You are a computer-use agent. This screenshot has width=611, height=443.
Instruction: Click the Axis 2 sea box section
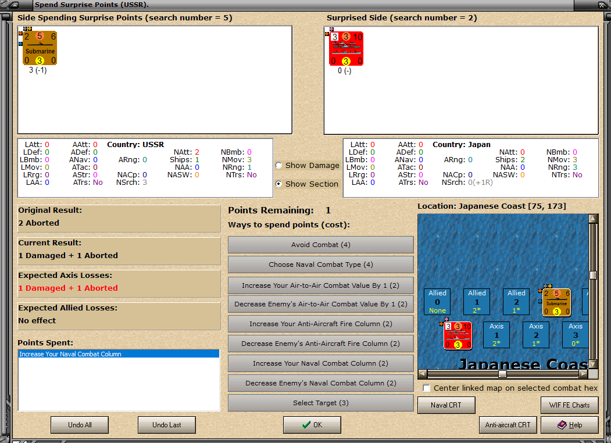click(536, 335)
